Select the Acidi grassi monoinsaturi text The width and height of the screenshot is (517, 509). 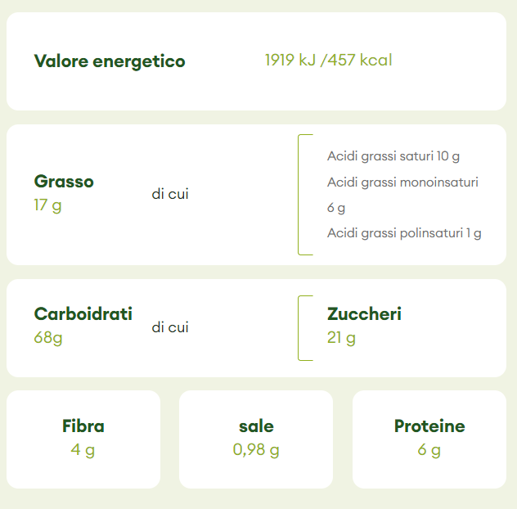402,182
